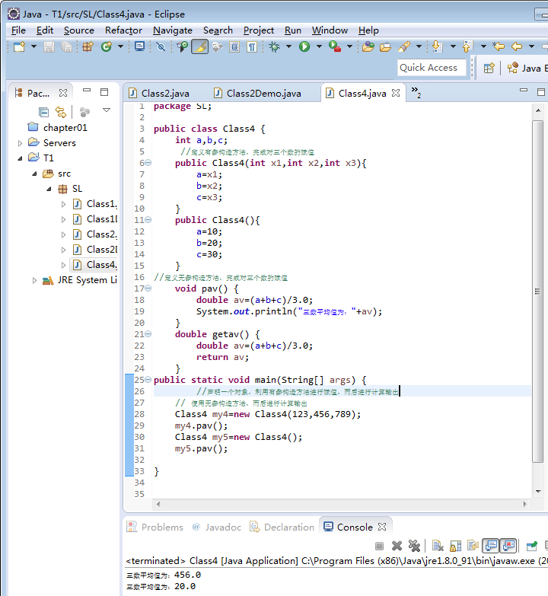Switch to the Class2Demo.java editor tab
This screenshot has height=596, width=548.
tap(263, 94)
